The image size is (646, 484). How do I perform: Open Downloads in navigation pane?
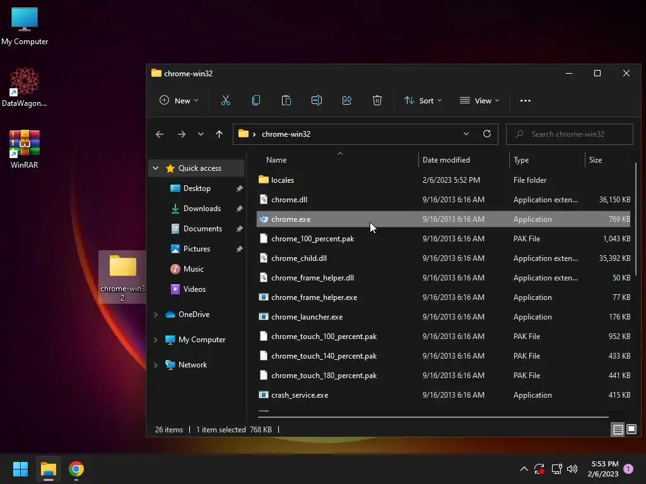coord(202,209)
